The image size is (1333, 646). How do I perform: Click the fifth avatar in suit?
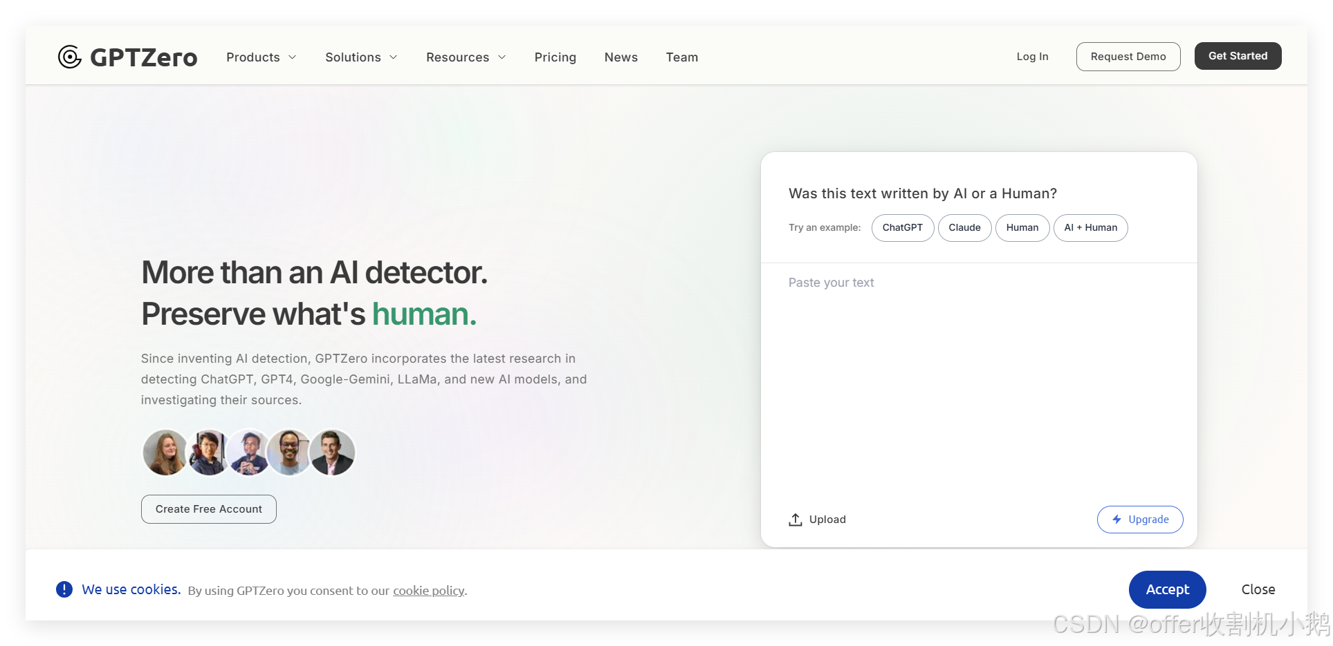[333, 453]
